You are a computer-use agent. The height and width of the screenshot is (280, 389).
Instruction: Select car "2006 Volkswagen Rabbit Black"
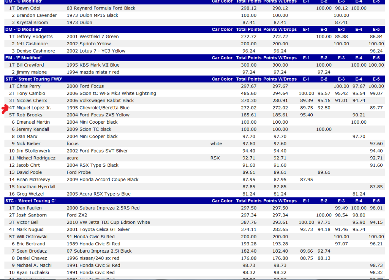pyautogui.click(x=100, y=101)
